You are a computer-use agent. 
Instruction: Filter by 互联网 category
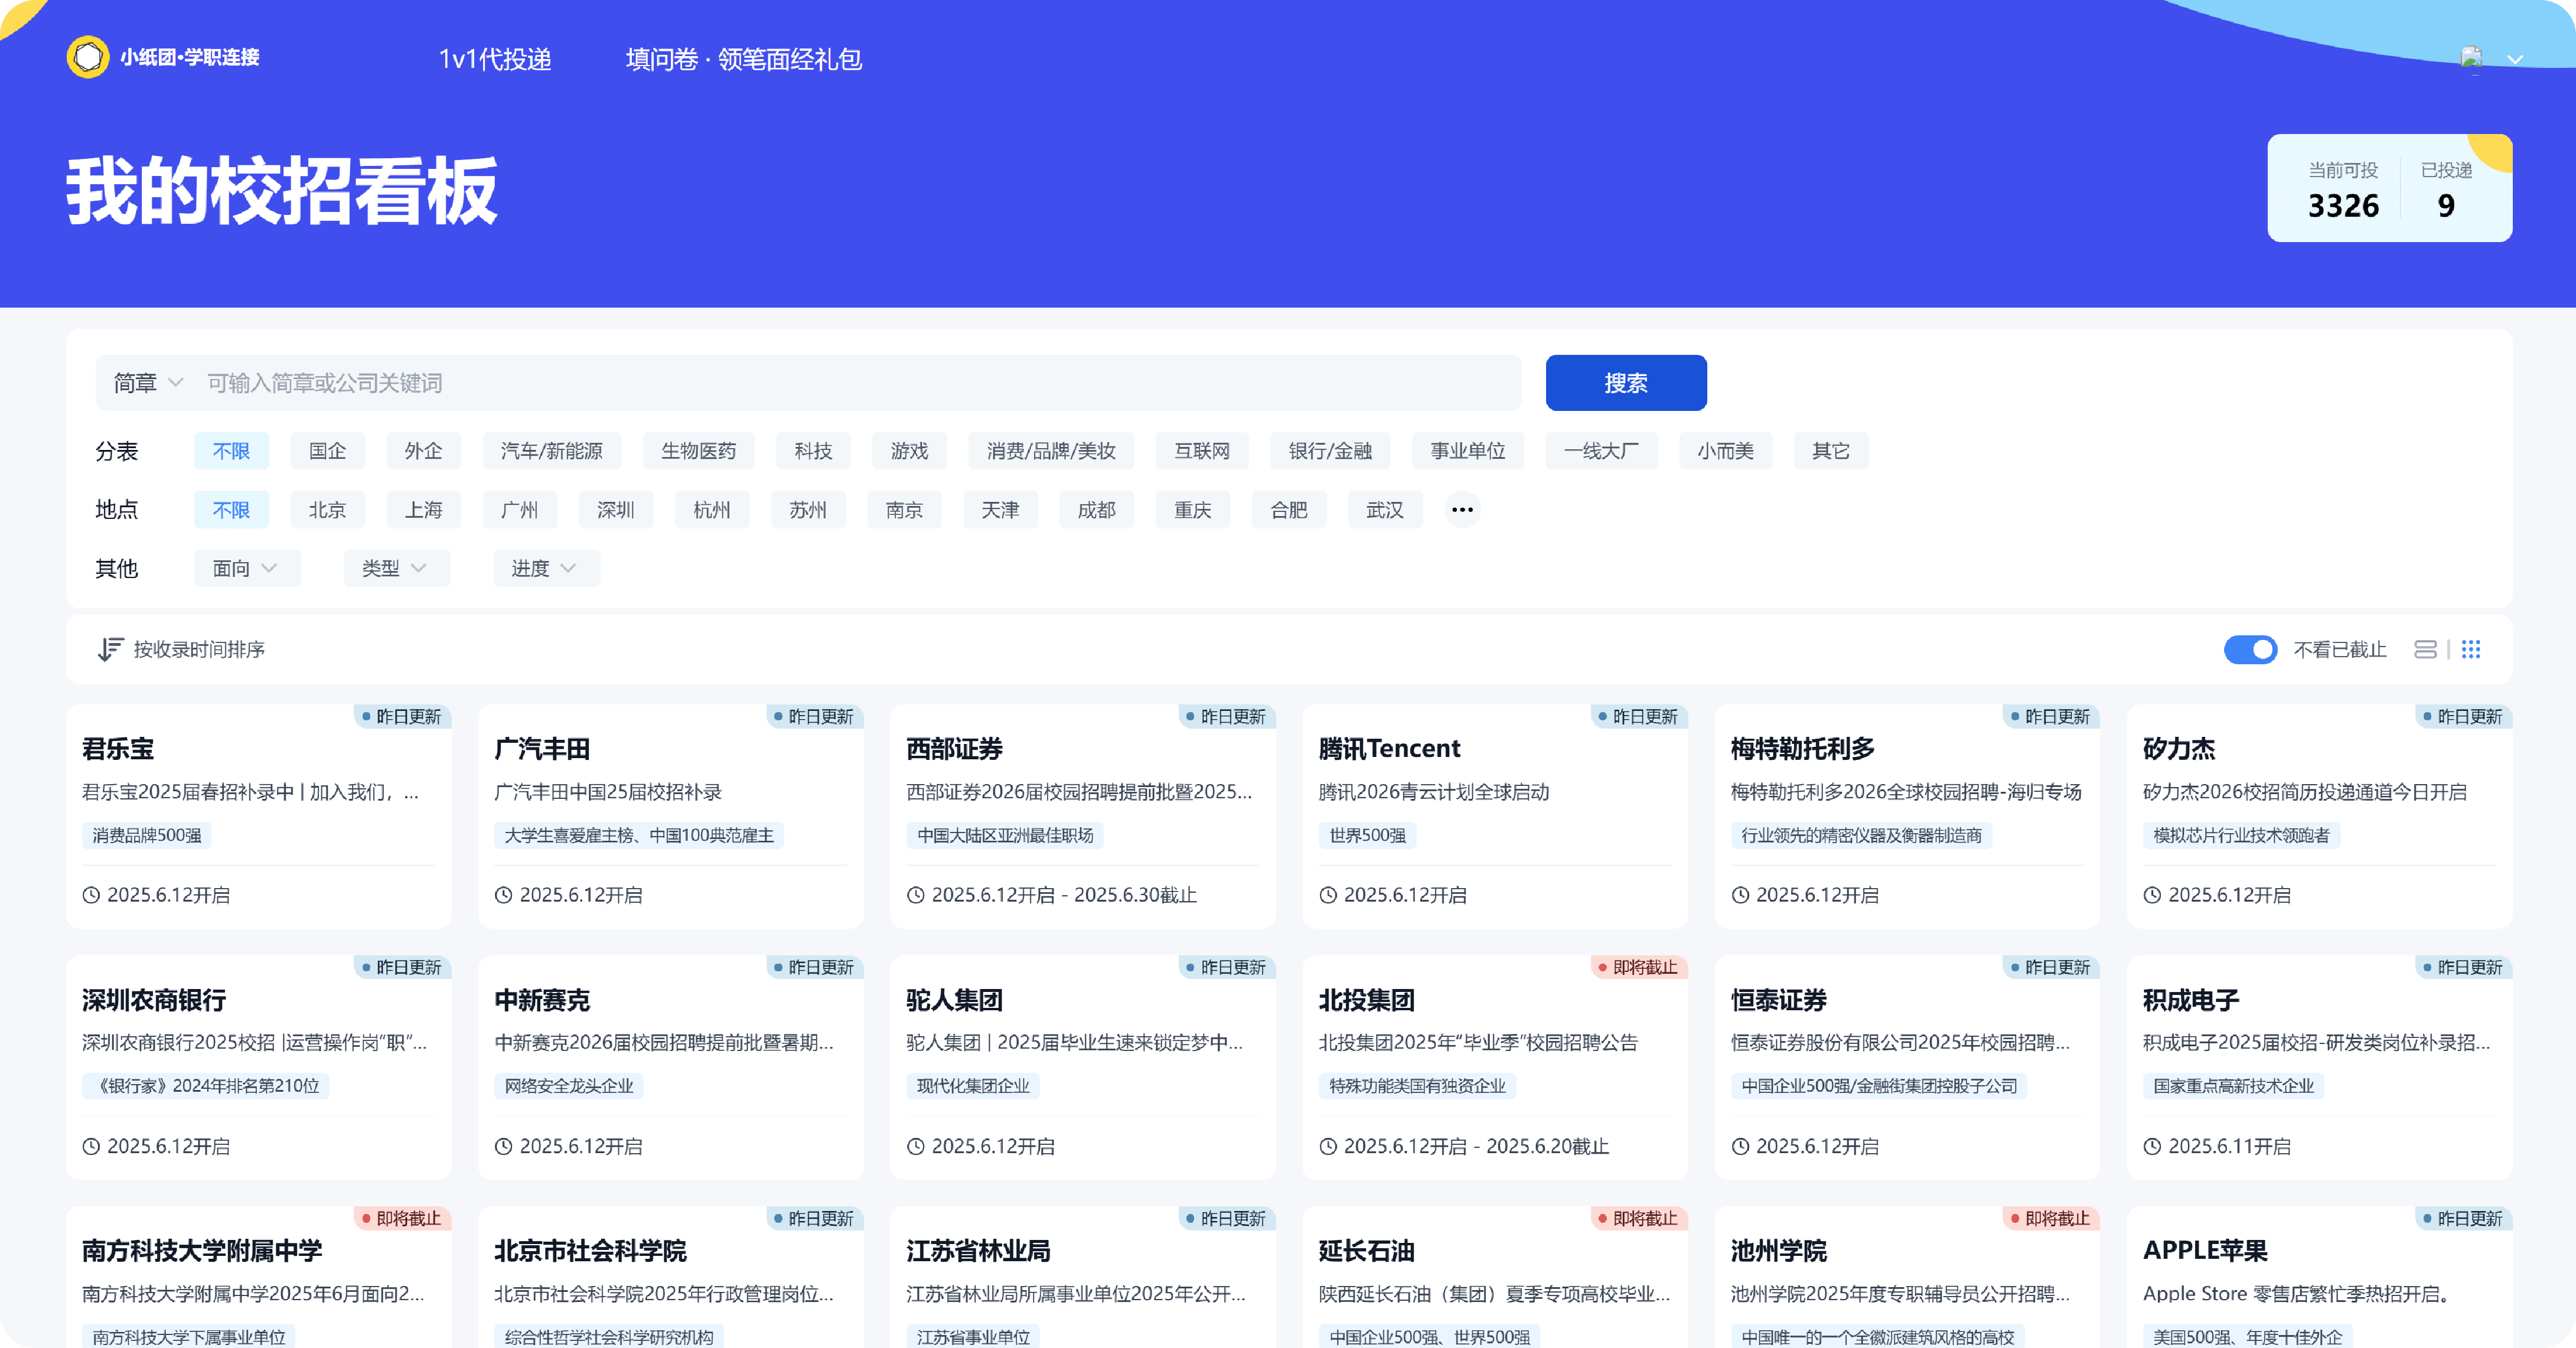(x=1201, y=451)
